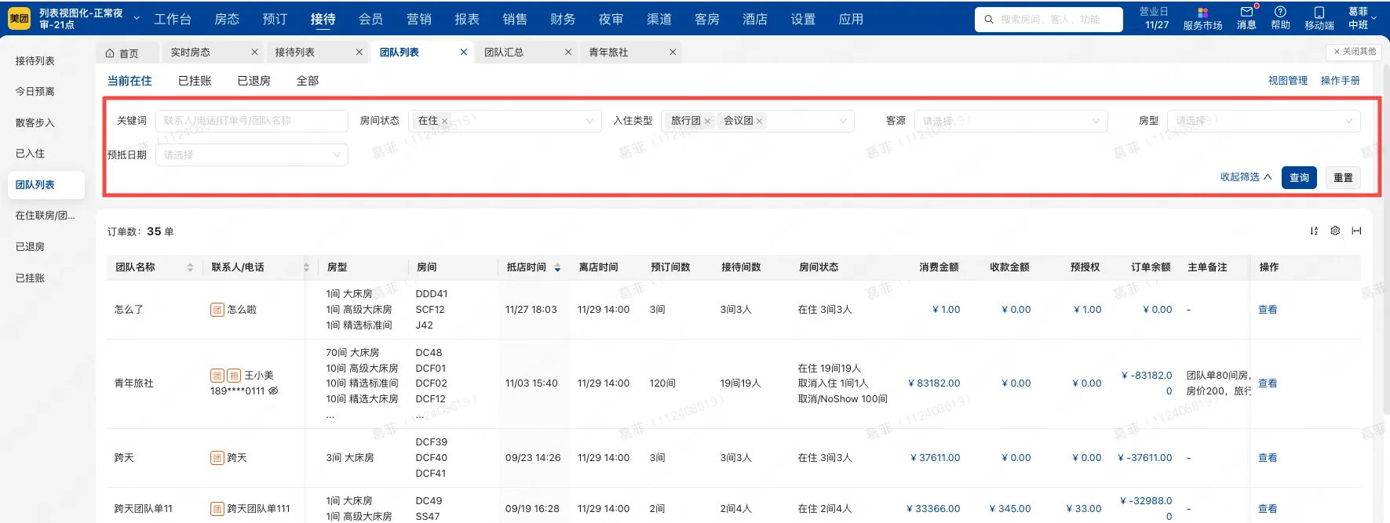This screenshot has height=523, width=1390.
Task: Close the 实时房态 tab
Action: (254, 53)
